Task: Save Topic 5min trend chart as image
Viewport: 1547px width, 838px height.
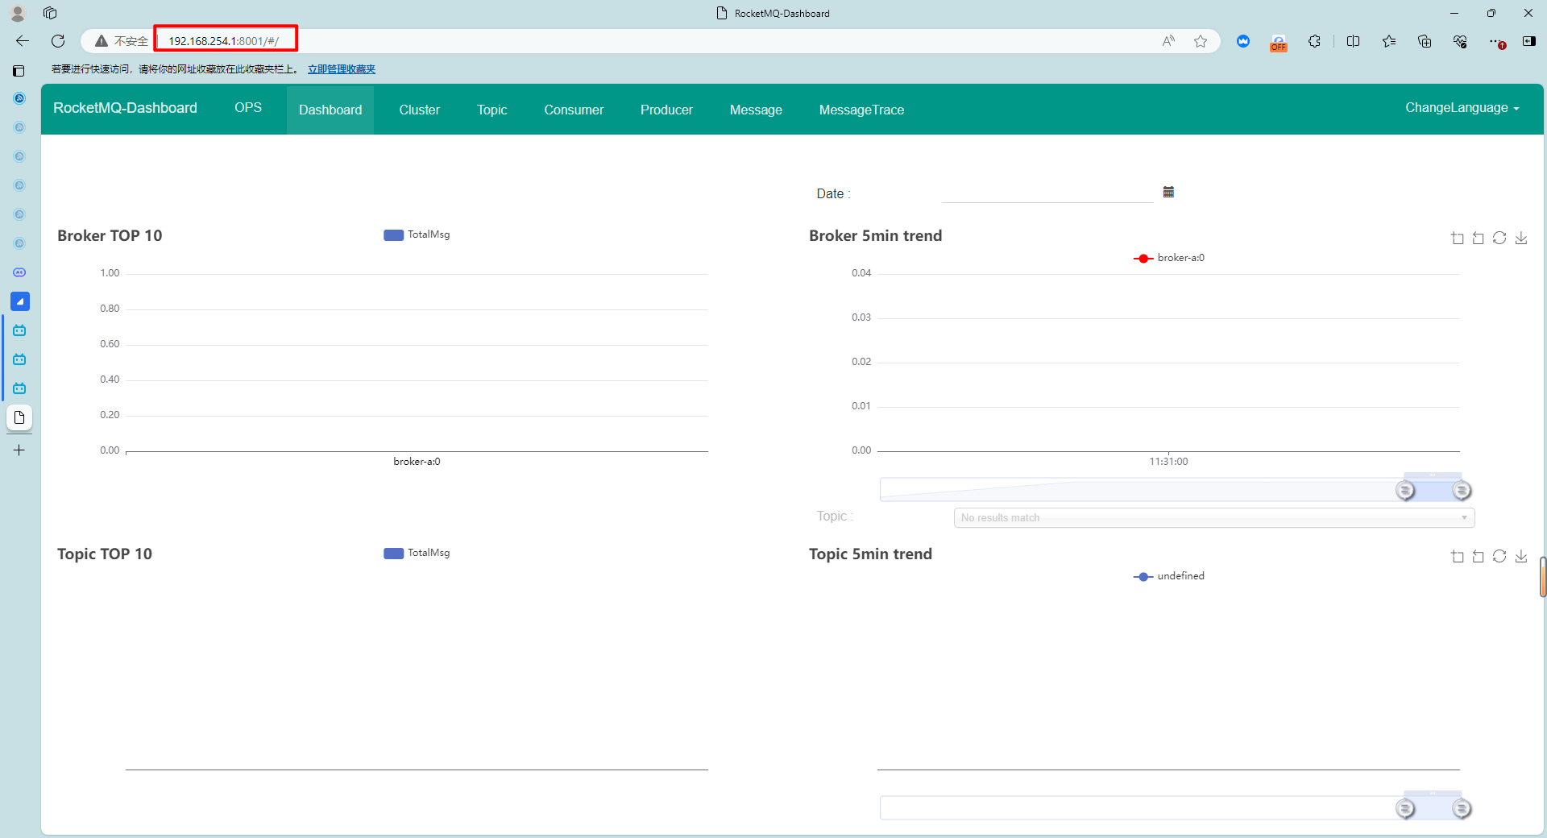Action: pyautogui.click(x=1521, y=556)
